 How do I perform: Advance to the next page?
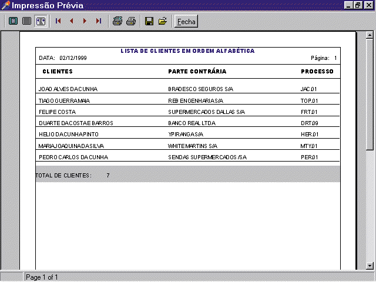85,21
